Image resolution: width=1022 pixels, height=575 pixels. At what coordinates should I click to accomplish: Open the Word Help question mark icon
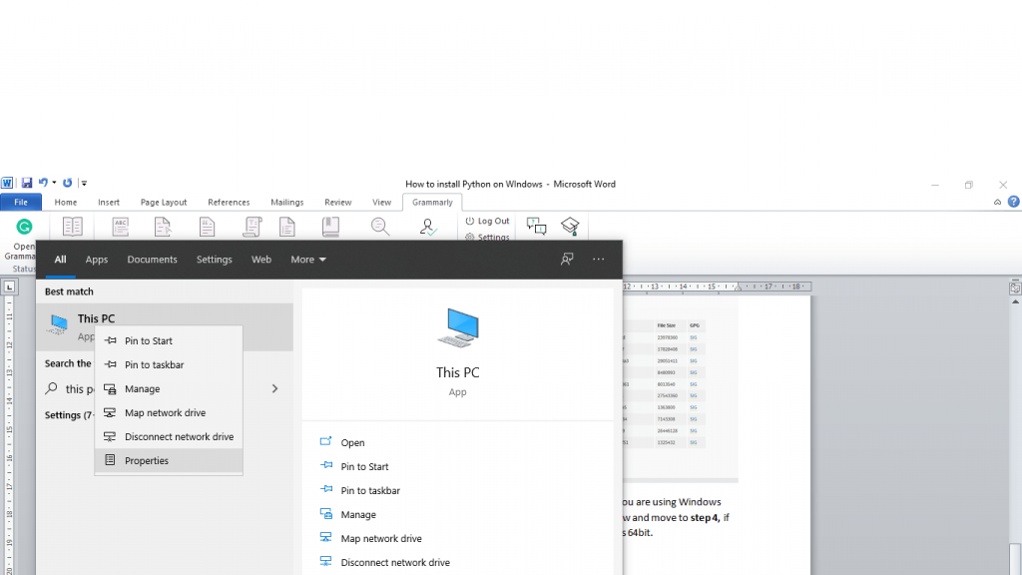[1014, 202]
